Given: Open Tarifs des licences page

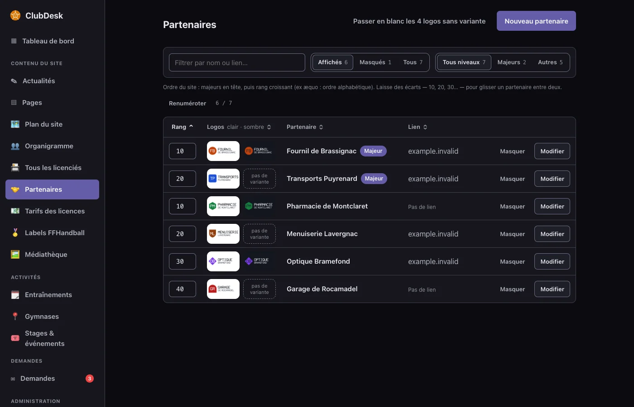Looking at the screenshot, I should [x=52, y=211].
